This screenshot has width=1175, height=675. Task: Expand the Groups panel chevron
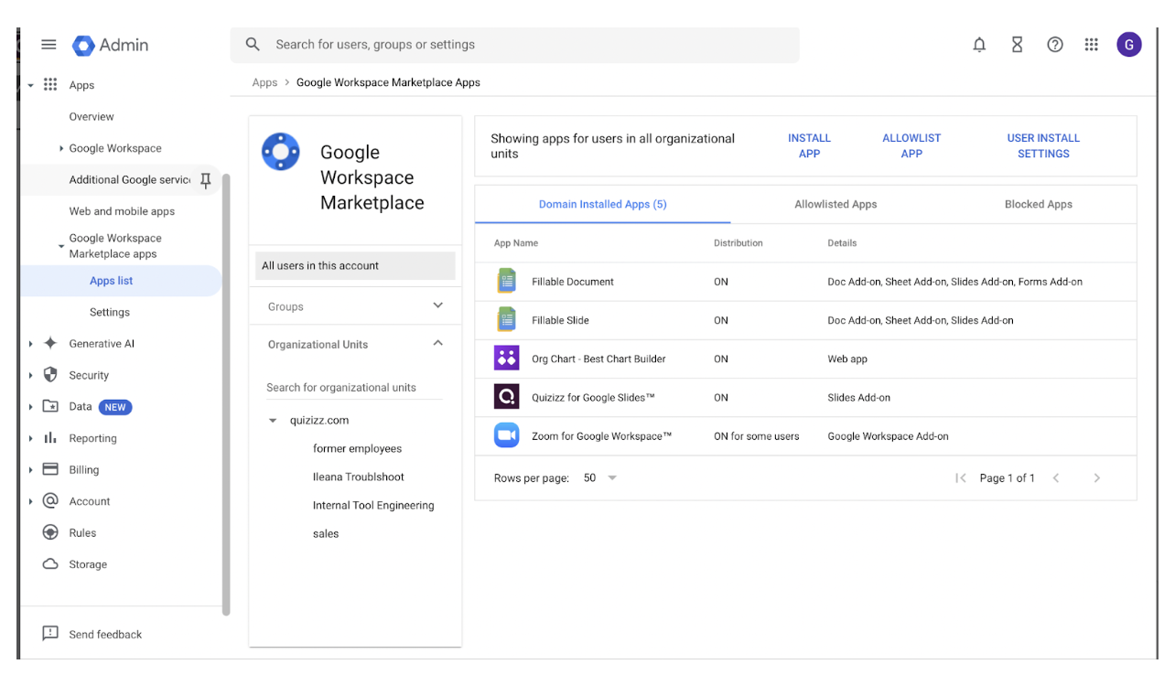coord(437,305)
